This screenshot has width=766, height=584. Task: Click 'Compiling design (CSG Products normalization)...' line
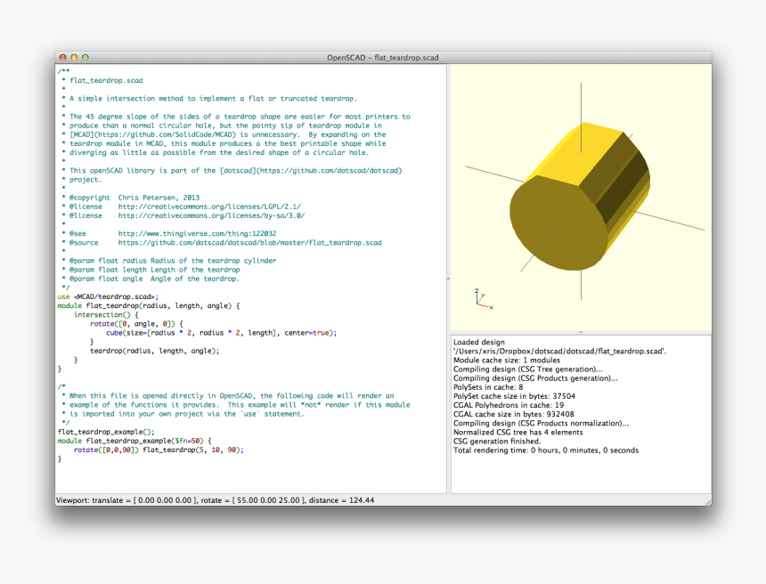[x=542, y=424]
